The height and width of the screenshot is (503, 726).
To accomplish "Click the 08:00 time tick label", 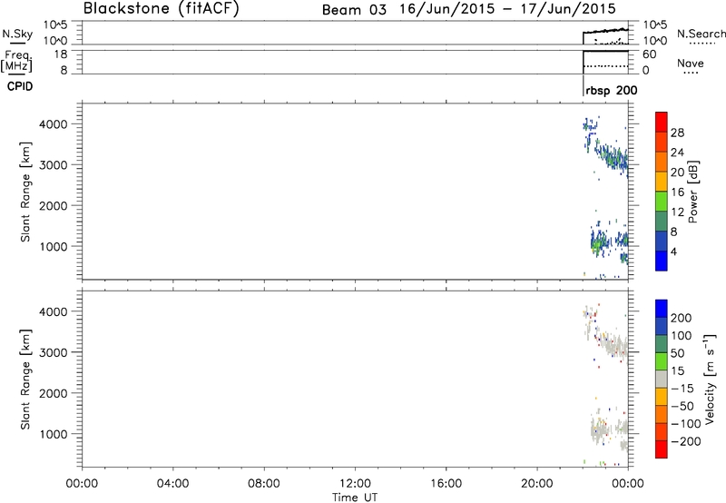I will click(264, 484).
